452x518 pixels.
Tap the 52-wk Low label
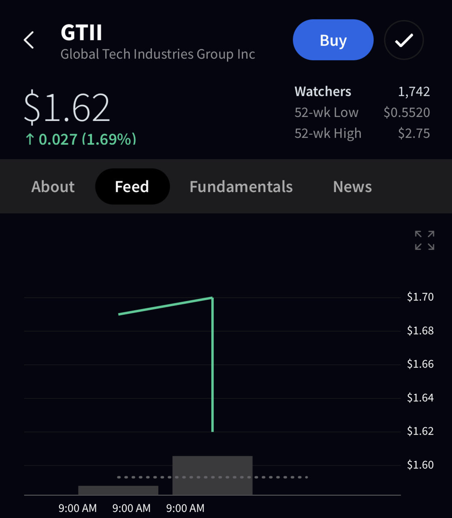tap(327, 113)
